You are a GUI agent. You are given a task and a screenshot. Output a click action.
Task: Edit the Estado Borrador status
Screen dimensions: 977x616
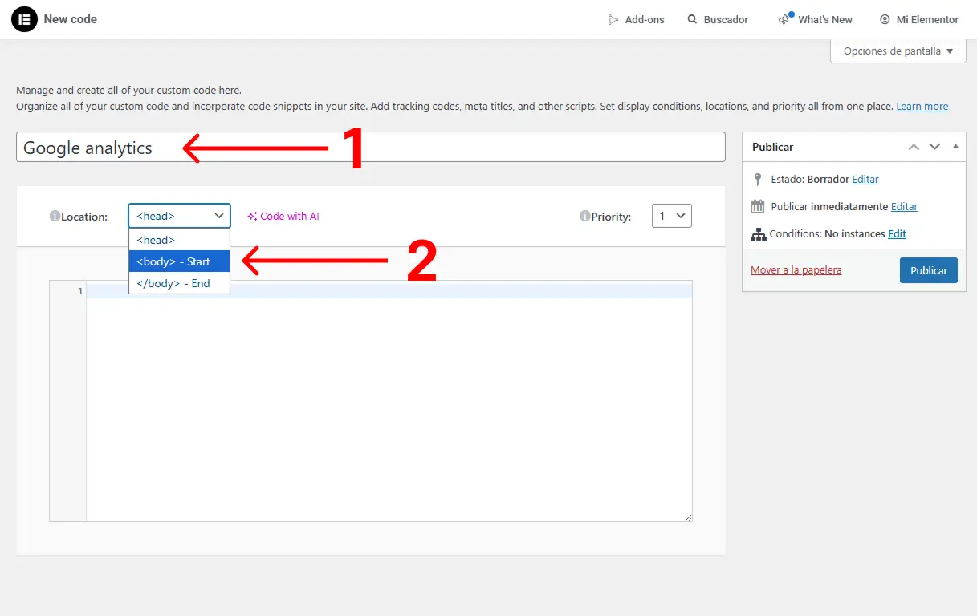[865, 180]
